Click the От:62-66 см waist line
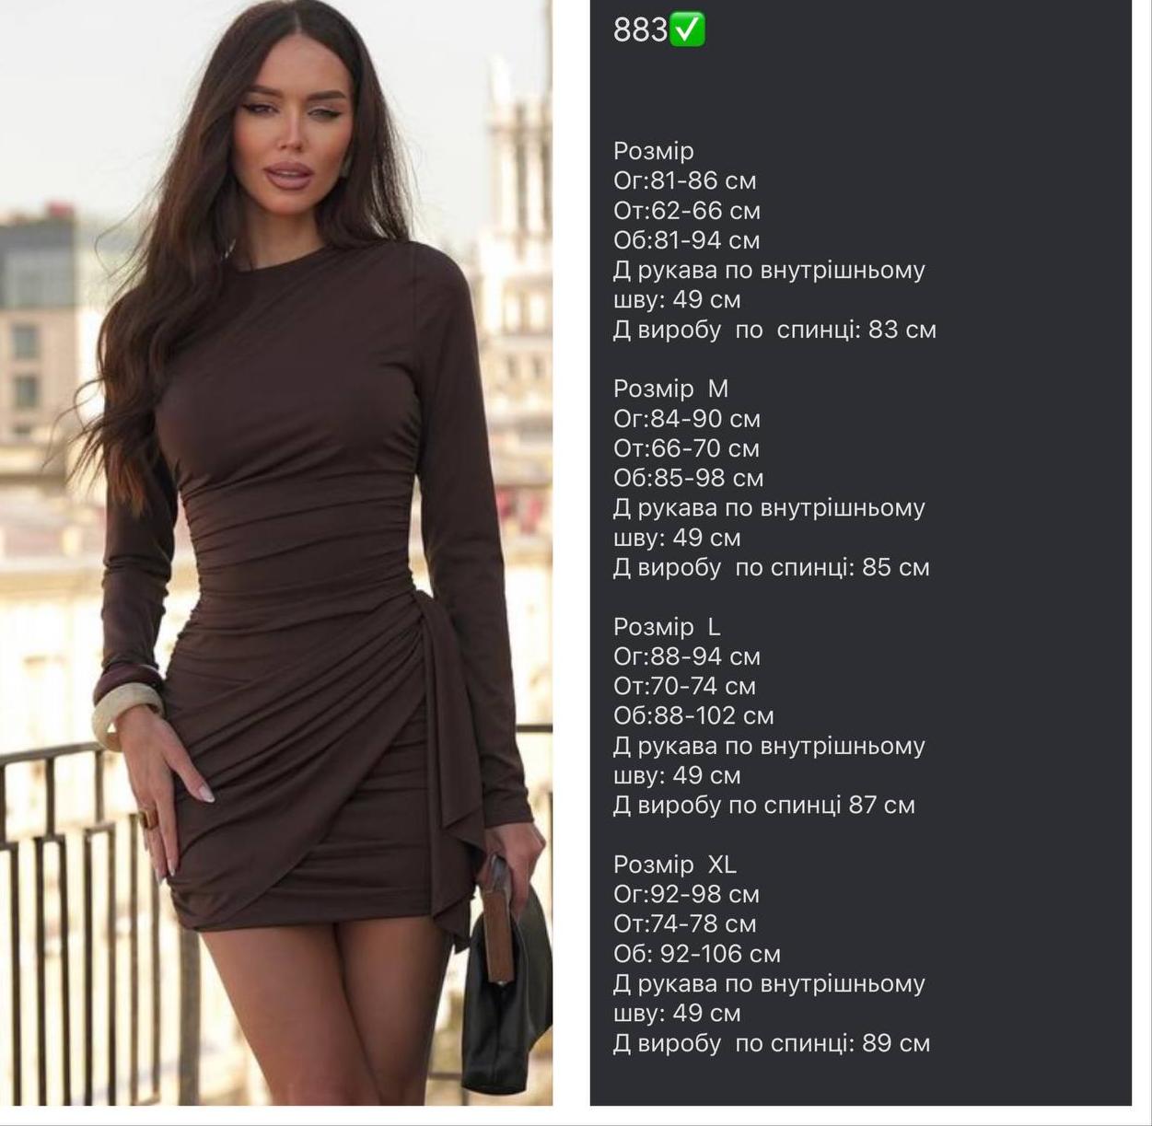Viewport: 1152px width, 1126px height. click(687, 211)
